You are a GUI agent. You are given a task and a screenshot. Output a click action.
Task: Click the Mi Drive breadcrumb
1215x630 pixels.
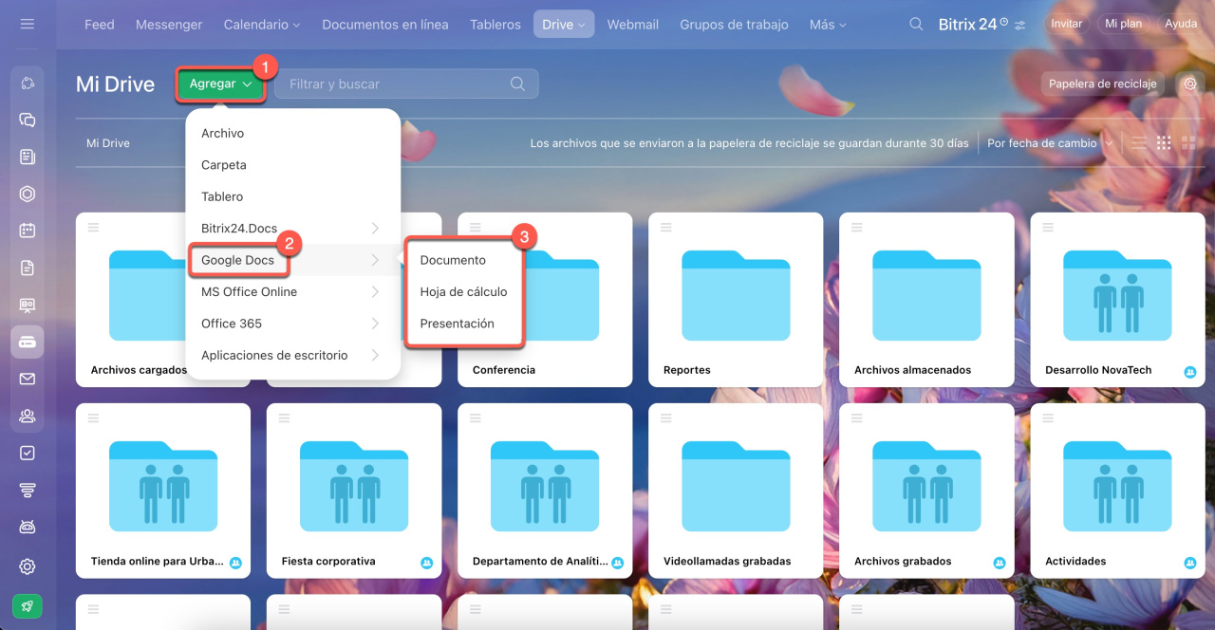pos(108,143)
